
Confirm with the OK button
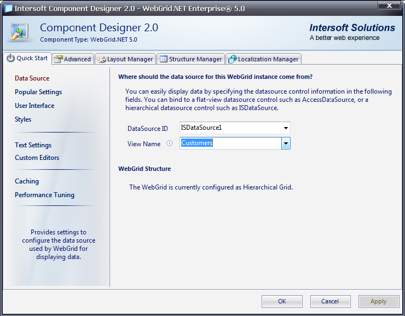pos(282,301)
